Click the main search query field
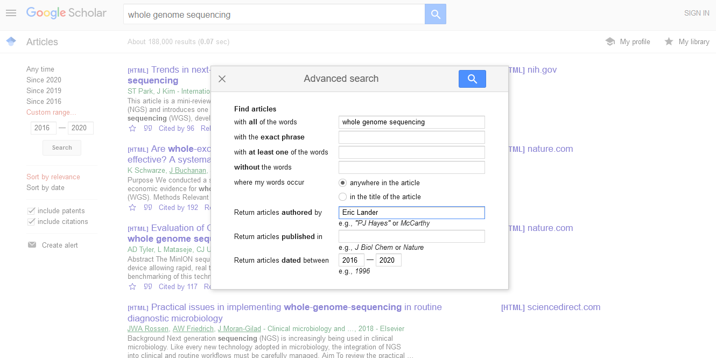The width and height of the screenshot is (716, 358). click(x=274, y=15)
